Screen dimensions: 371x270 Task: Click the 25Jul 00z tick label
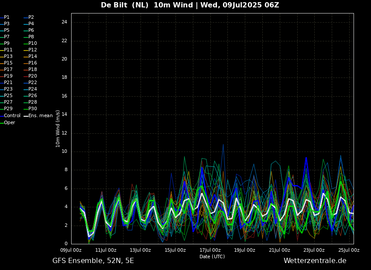(x=349, y=250)
